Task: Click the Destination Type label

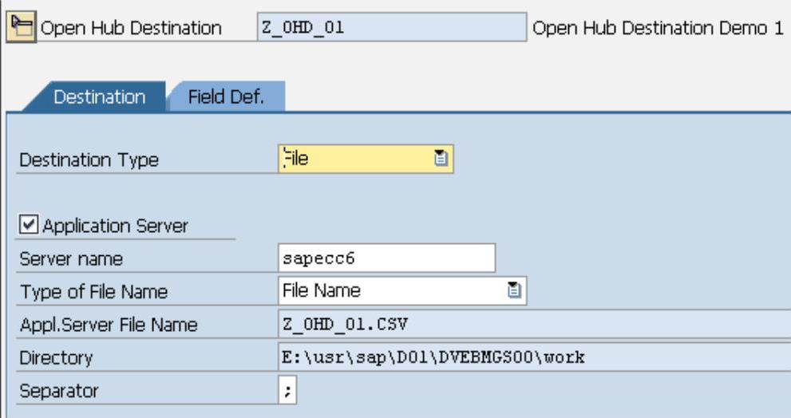Action: coord(89,160)
